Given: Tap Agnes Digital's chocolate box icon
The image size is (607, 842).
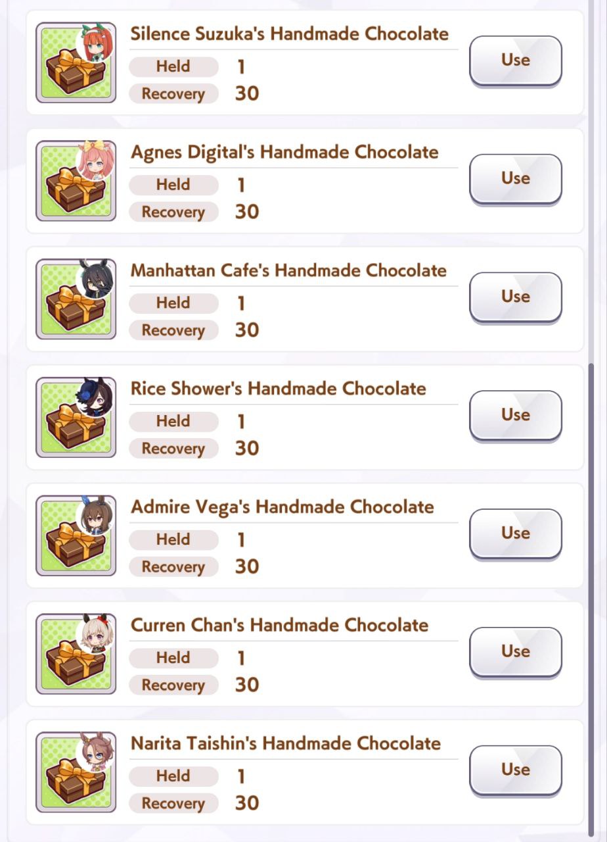Looking at the screenshot, I should point(76,181).
